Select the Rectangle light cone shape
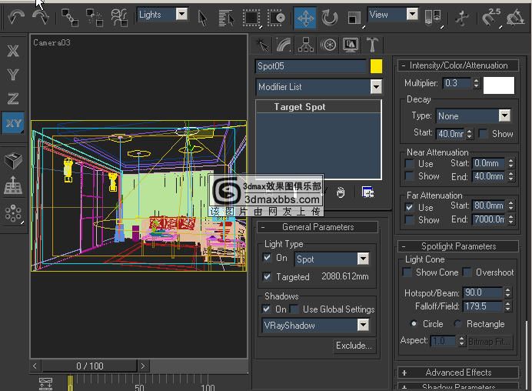Viewport: 532px width, 391px height. [457, 324]
